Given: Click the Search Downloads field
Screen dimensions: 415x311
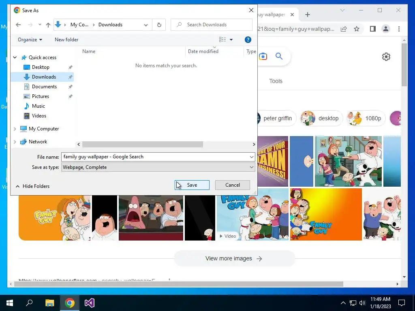Looking at the screenshot, I should coord(212,25).
